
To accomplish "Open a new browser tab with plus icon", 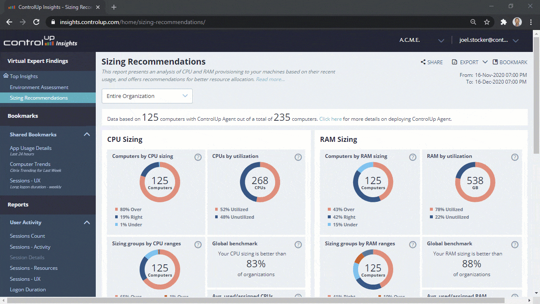I will coord(114,7).
